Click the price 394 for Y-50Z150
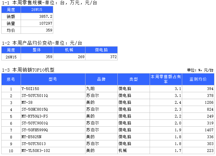This screenshot has height=156, width=216. point(198,88)
